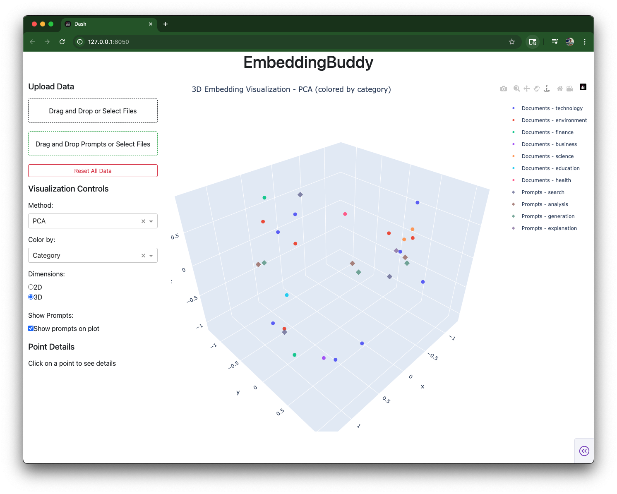Expand the Color by Category dropdown
The width and height of the screenshot is (617, 494).
click(151, 256)
